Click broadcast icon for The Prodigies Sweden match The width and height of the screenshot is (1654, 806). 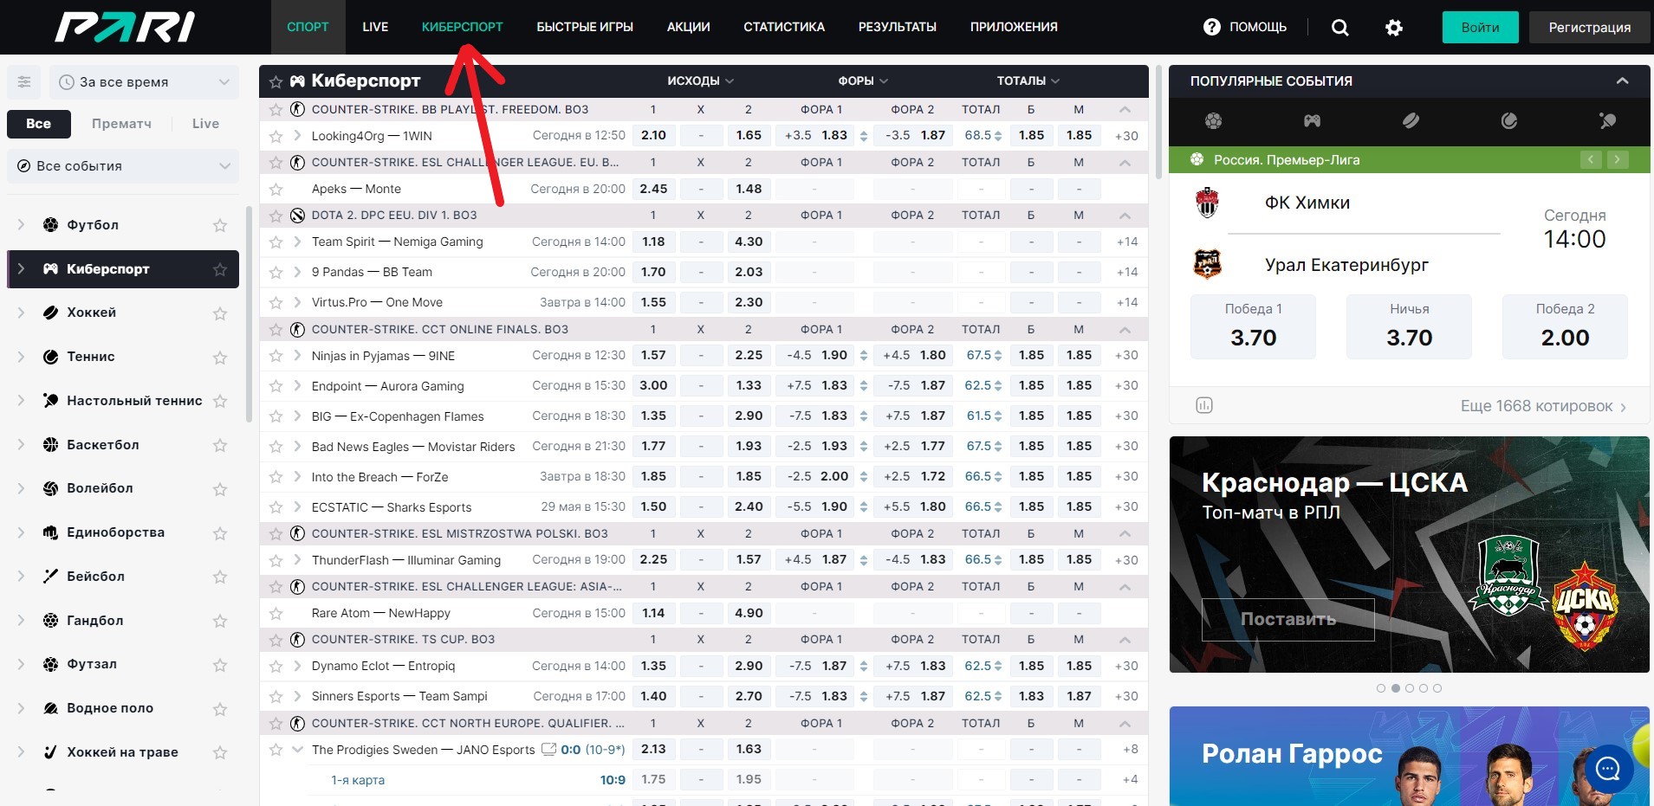[548, 749]
